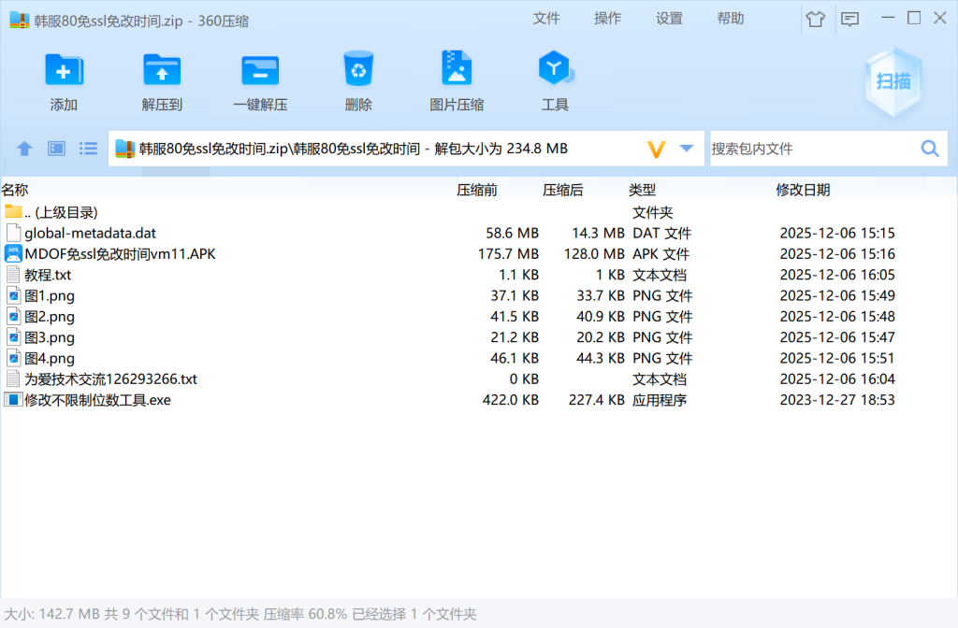Select the global-metadata.dat file row
The height and width of the screenshot is (628, 958).
click(x=90, y=233)
